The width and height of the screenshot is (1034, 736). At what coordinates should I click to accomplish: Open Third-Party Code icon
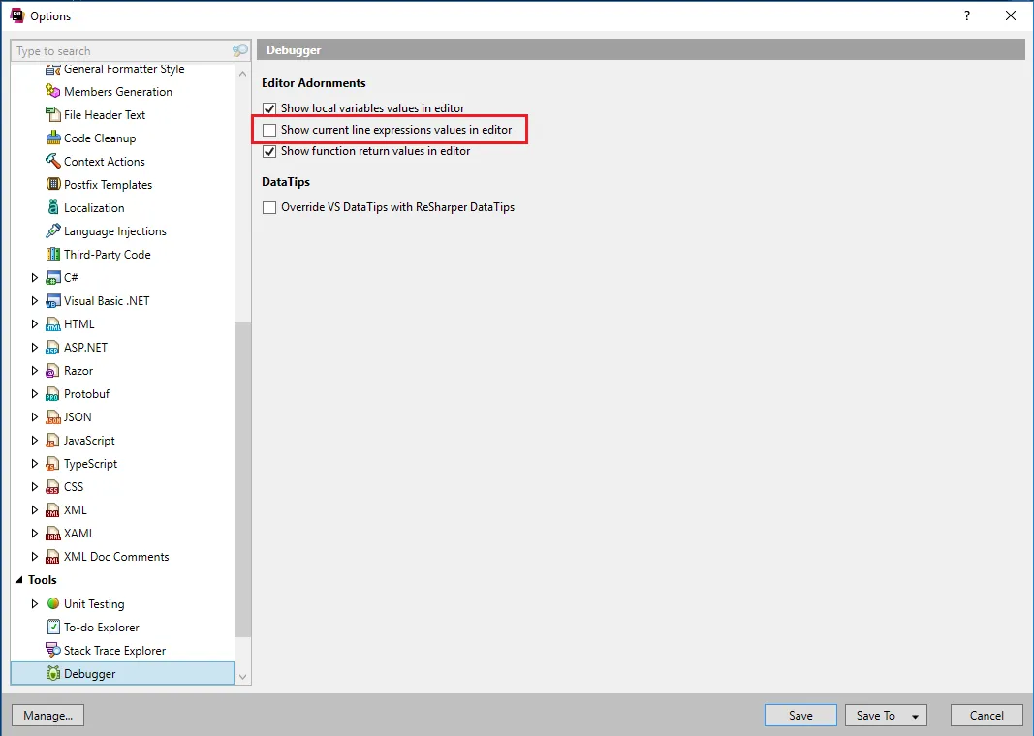tap(52, 254)
